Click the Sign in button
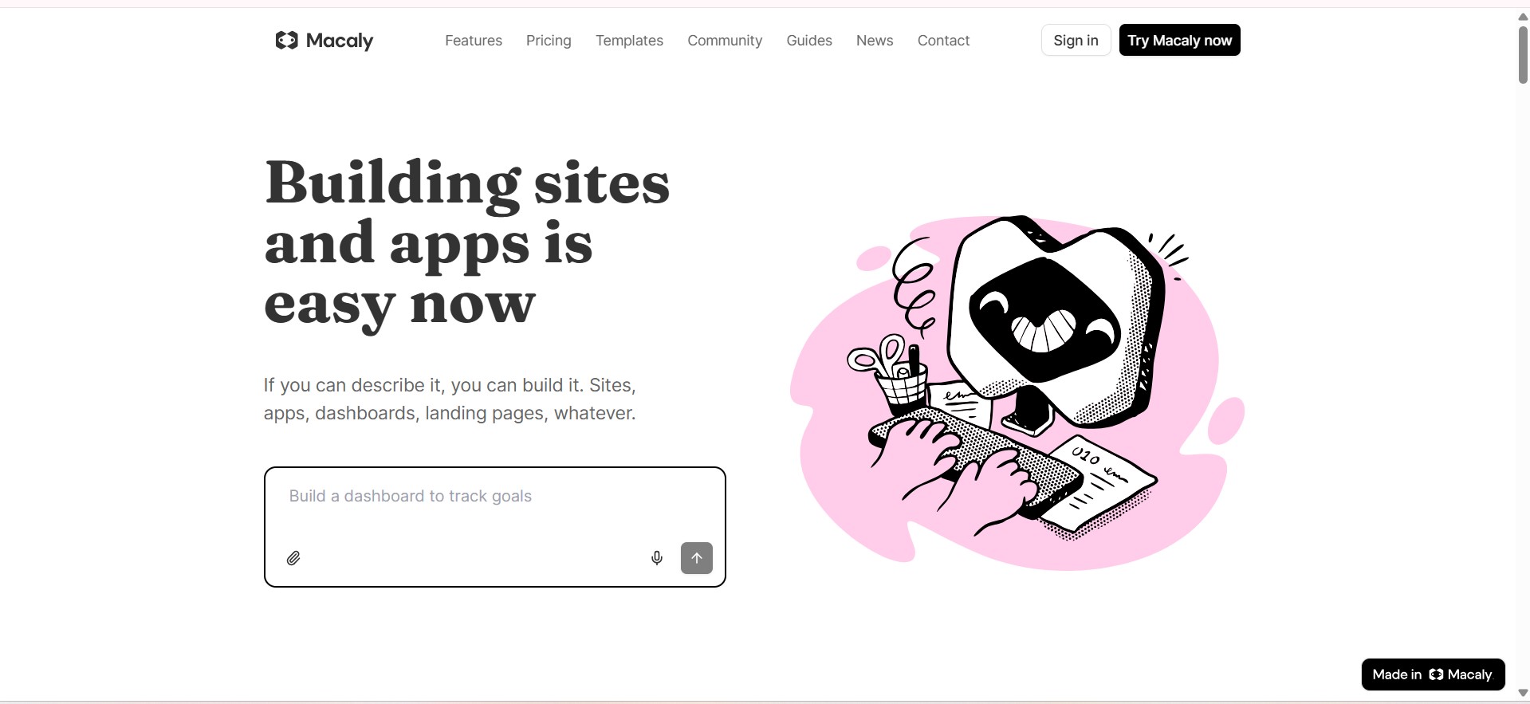 pos(1076,40)
